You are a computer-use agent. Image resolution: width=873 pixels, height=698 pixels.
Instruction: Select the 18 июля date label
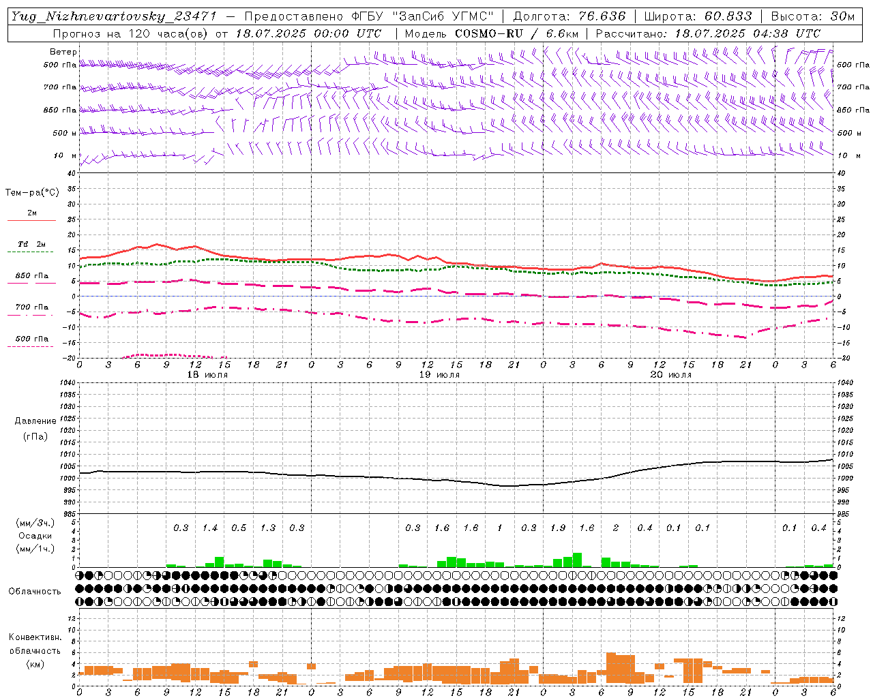(207, 375)
